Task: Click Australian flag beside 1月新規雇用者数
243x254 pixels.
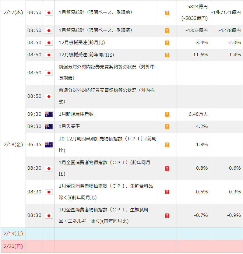Action: 49,114
